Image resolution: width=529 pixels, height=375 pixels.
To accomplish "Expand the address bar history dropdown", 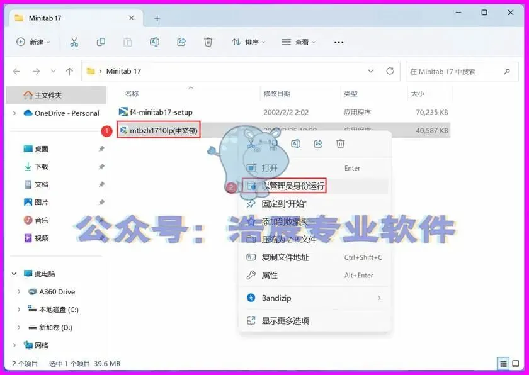I will tap(371, 71).
